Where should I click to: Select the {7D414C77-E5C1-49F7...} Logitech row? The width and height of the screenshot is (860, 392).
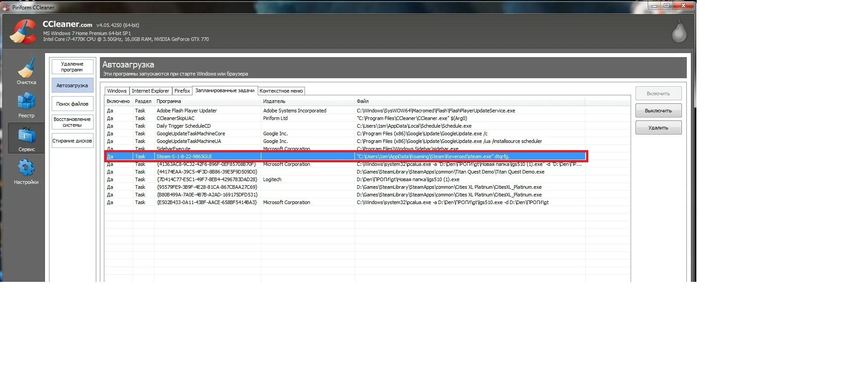345,179
